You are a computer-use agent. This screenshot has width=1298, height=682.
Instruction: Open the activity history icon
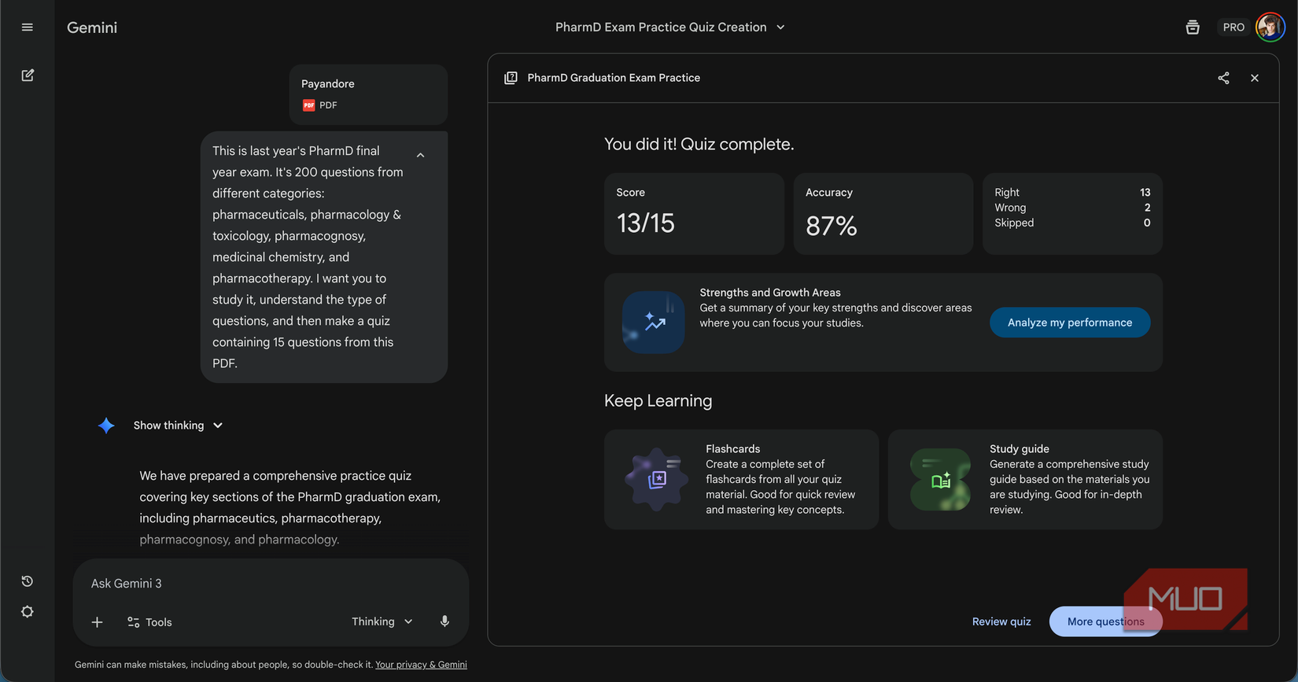click(28, 581)
